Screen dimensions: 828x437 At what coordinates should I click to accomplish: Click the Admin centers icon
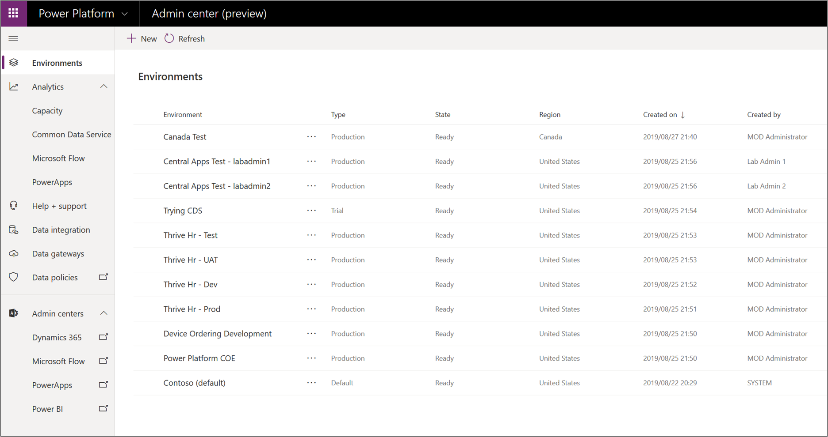(14, 313)
